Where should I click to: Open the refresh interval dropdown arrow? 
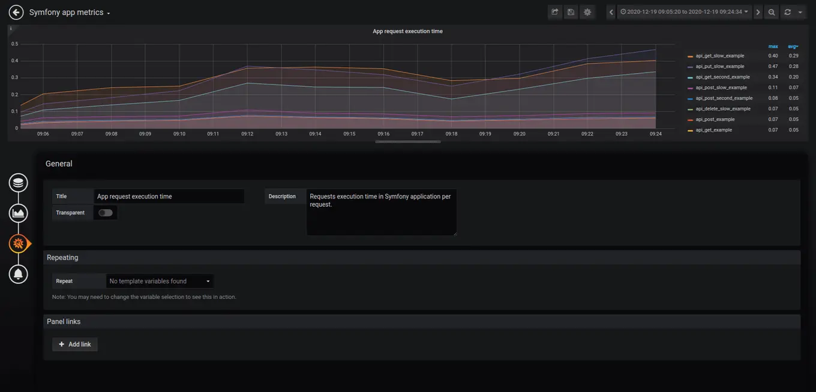tap(800, 12)
